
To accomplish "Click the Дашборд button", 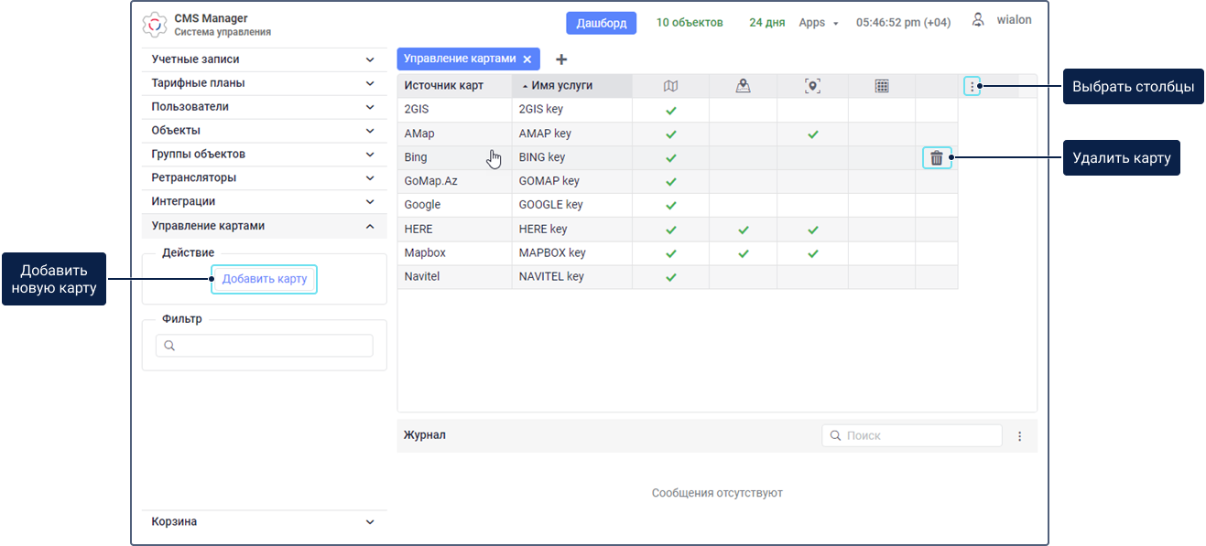I will pyautogui.click(x=601, y=23).
